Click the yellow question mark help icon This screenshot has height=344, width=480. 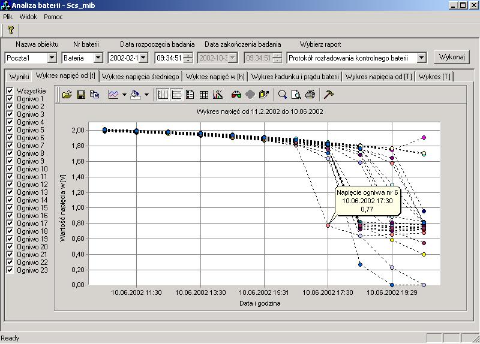click(11, 31)
